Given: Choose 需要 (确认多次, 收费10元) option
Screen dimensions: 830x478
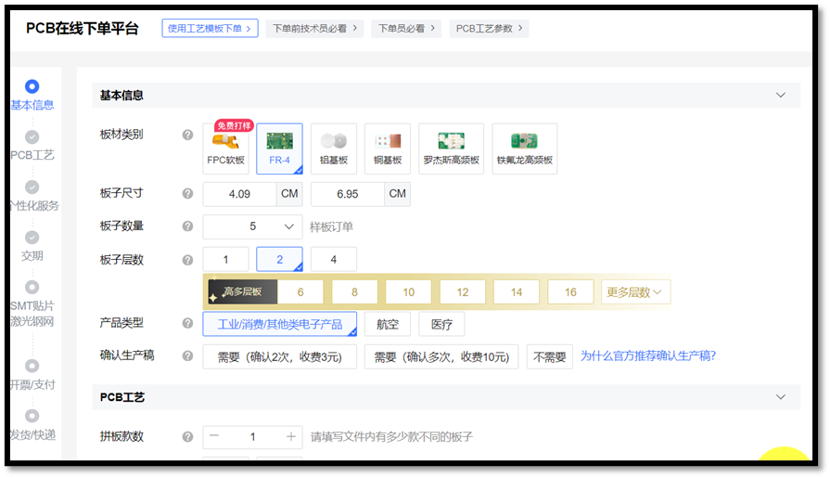Looking at the screenshot, I should click(441, 356).
